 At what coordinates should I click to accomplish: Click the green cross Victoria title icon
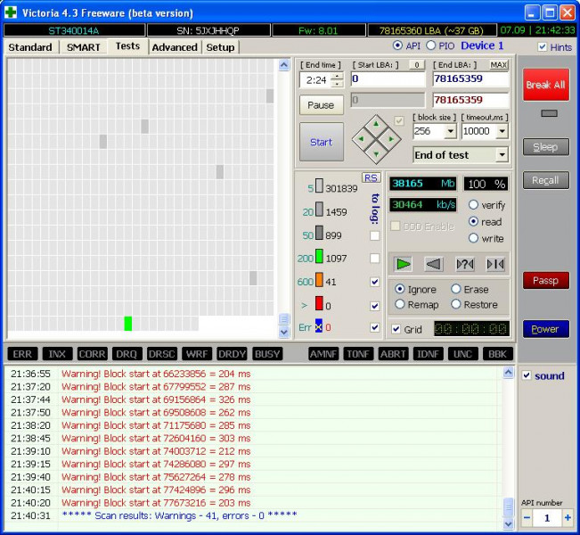pos(11,12)
